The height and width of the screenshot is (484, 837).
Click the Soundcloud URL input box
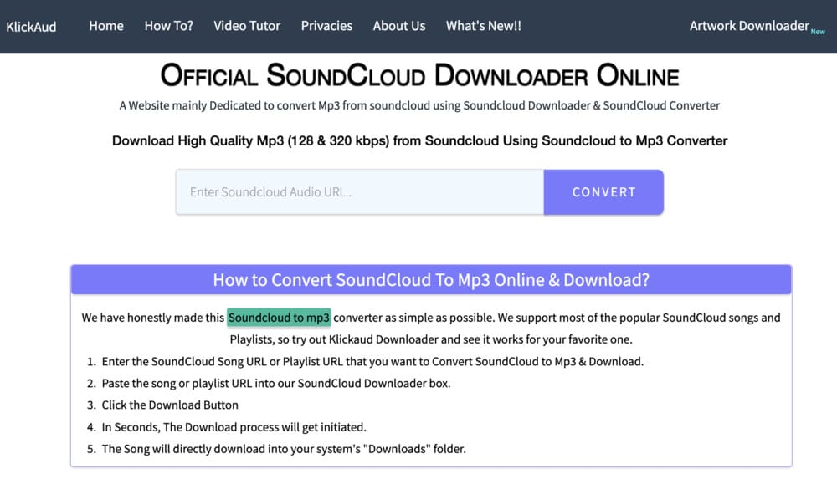(x=359, y=191)
